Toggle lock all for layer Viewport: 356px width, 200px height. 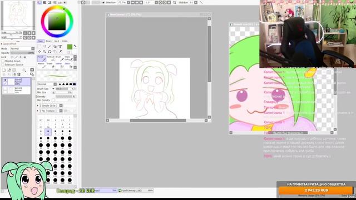[24, 57]
